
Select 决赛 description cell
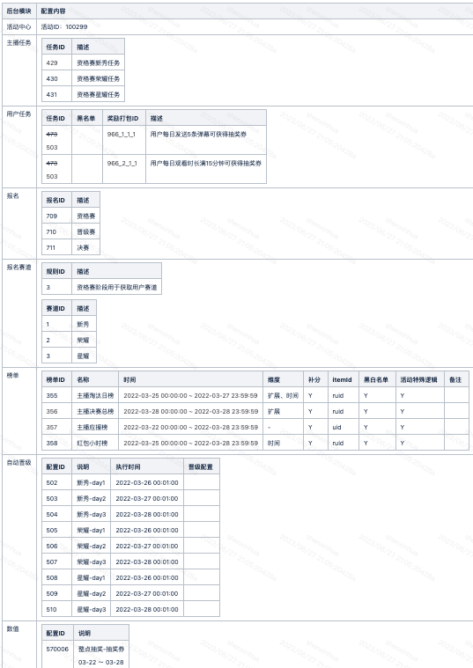(x=85, y=247)
